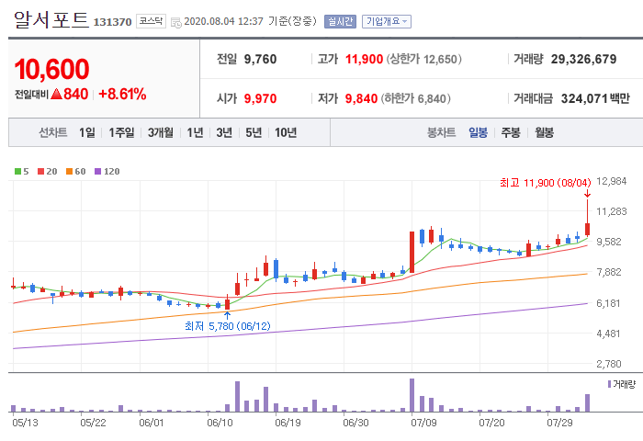
Task: Click the 하한가 6,840 text
Action: click(x=416, y=98)
